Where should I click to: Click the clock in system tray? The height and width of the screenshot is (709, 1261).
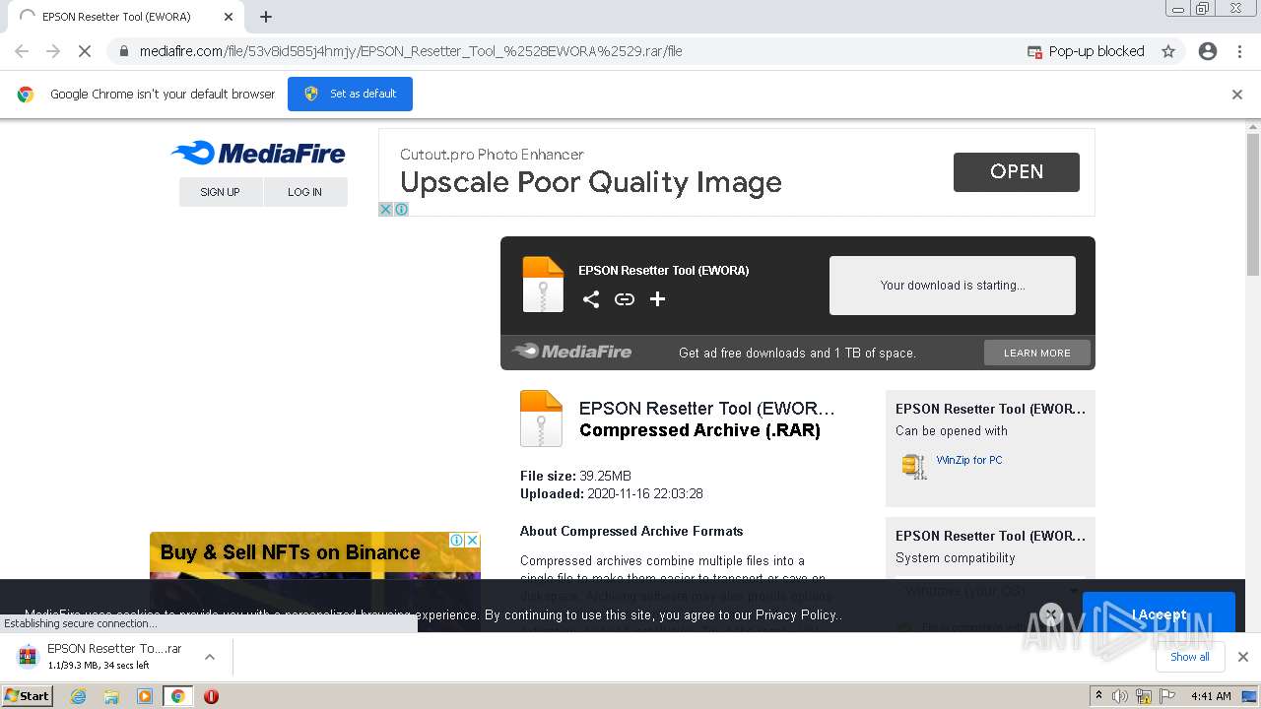point(1211,696)
